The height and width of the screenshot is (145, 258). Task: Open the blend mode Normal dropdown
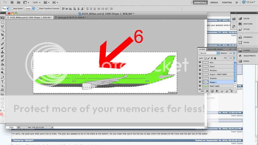(209, 53)
